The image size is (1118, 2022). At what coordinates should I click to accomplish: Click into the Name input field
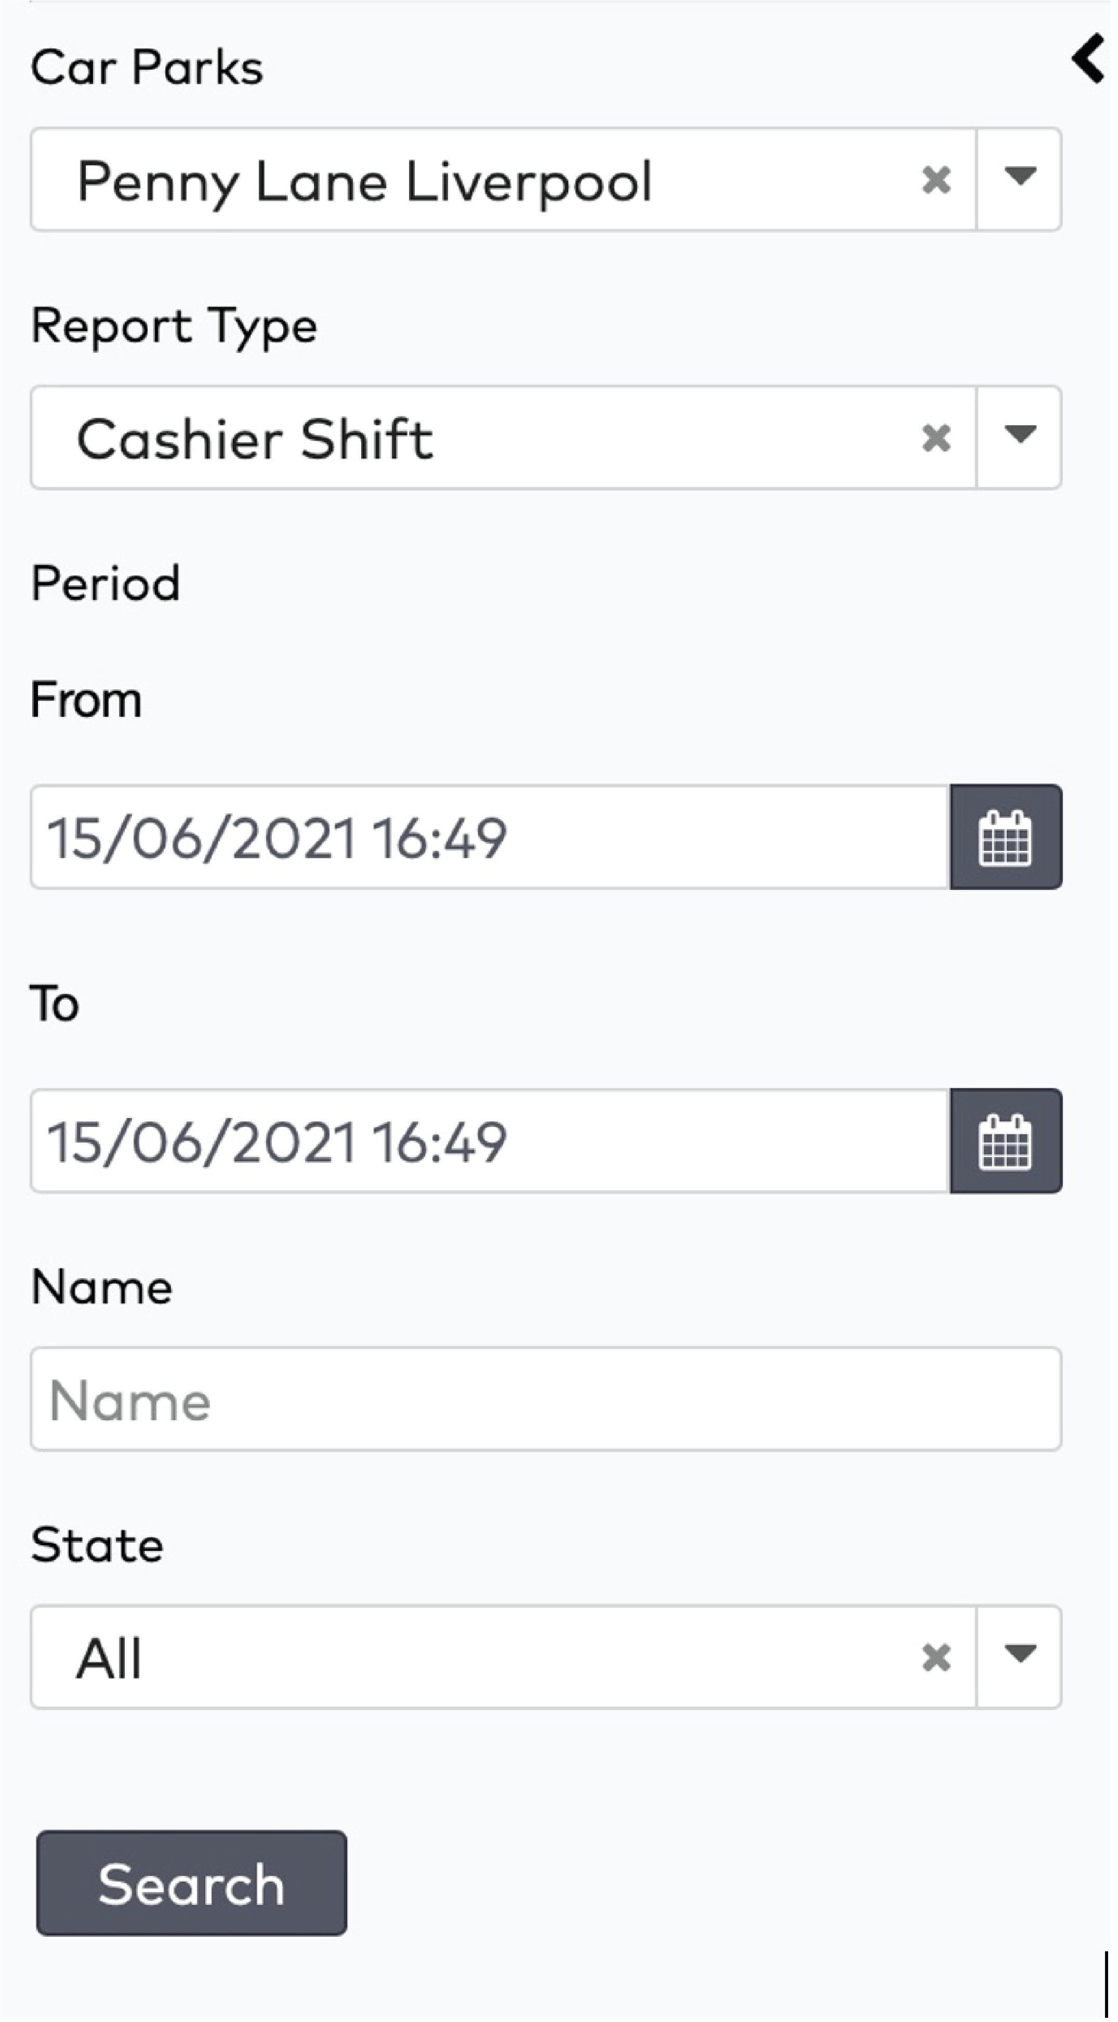point(546,1399)
